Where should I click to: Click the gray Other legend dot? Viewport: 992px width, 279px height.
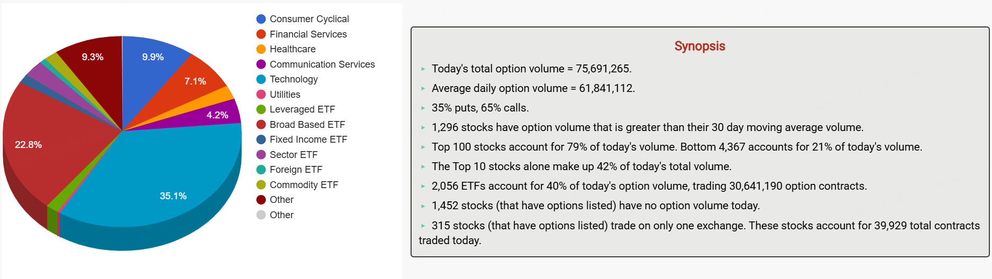(261, 215)
